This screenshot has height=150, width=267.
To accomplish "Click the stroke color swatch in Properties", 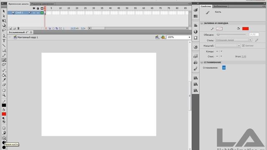I will click(219, 29).
